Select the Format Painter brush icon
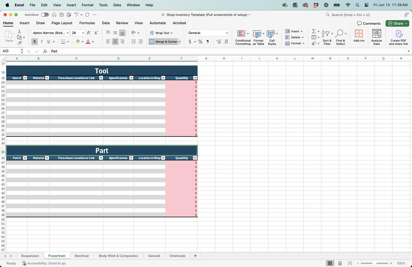The height and width of the screenshot is (267, 412). [x=19, y=43]
